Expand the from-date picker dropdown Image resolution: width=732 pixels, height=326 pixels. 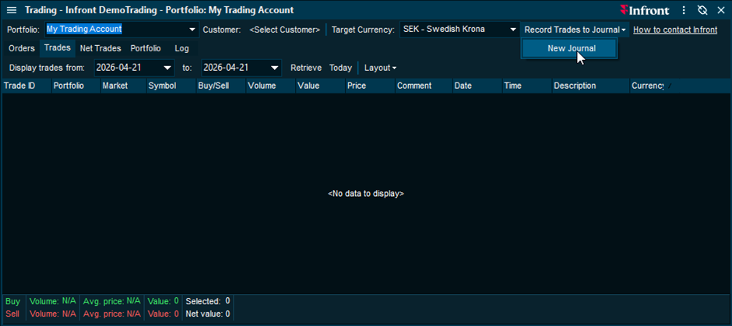coord(167,68)
